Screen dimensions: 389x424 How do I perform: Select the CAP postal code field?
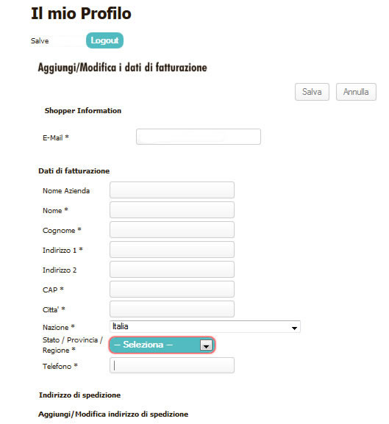click(x=172, y=290)
